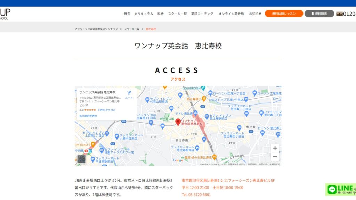Click hours 平日 12:00-21:00 土日祝 10:00-19:00
This screenshot has width=356, height=200.
pyautogui.click(x=212, y=188)
